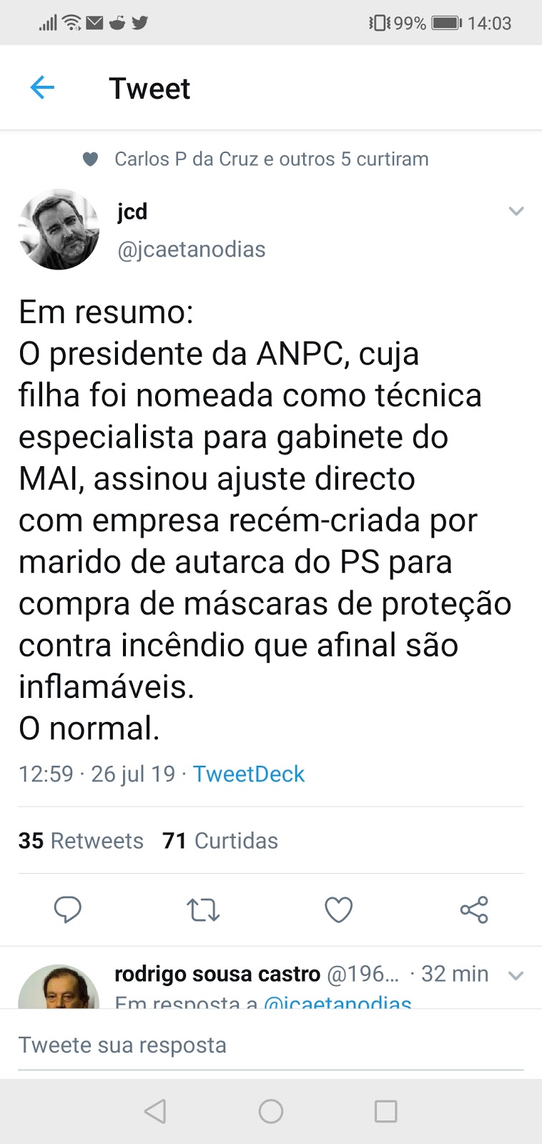Tap the reply speech bubble icon

(68, 909)
